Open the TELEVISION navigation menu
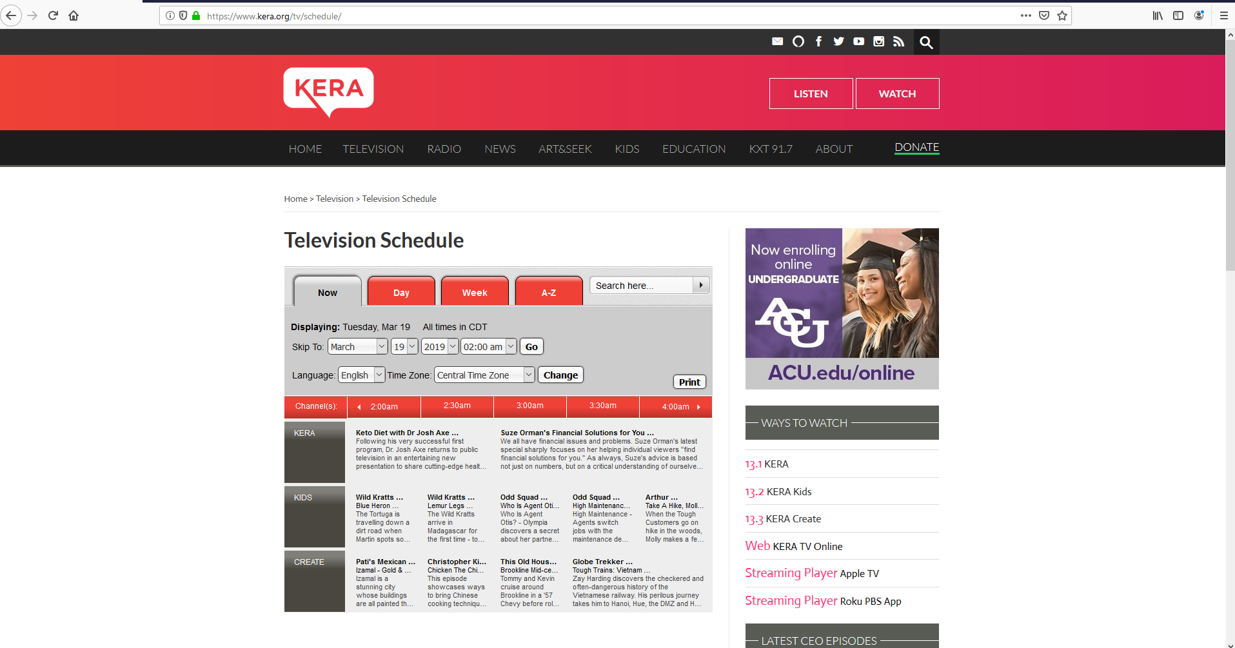Screen dimensions: 1235x648 373,149
